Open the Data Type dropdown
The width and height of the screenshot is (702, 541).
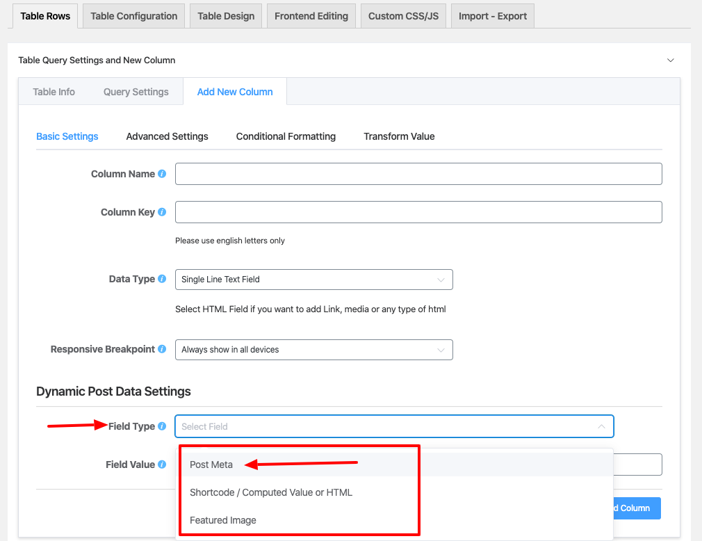[x=313, y=280]
